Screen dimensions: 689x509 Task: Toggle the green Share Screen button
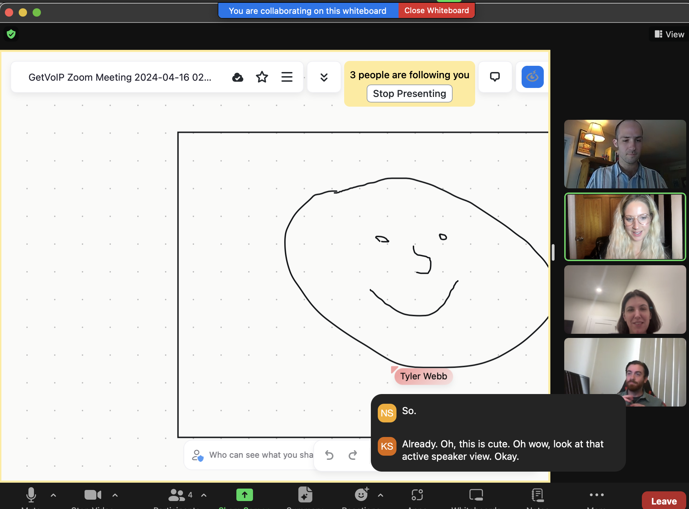point(245,495)
